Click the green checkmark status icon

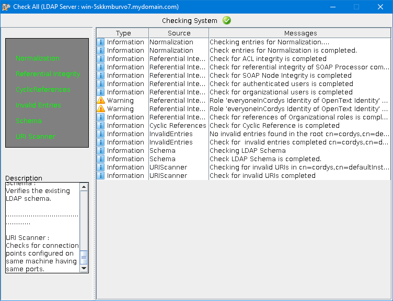[227, 20]
